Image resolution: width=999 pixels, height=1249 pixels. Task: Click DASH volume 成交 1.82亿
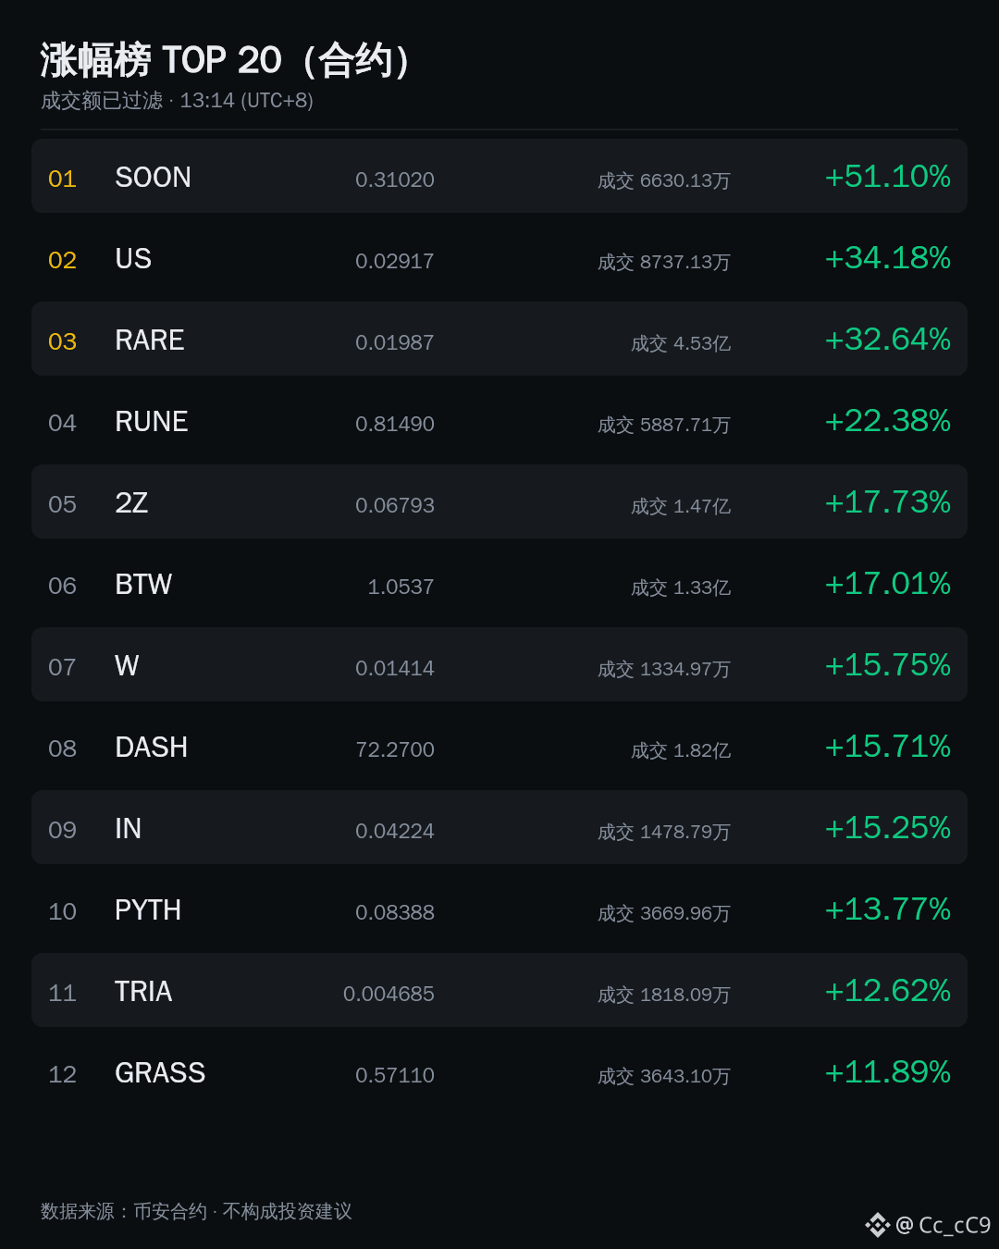(x=681, y=750)
